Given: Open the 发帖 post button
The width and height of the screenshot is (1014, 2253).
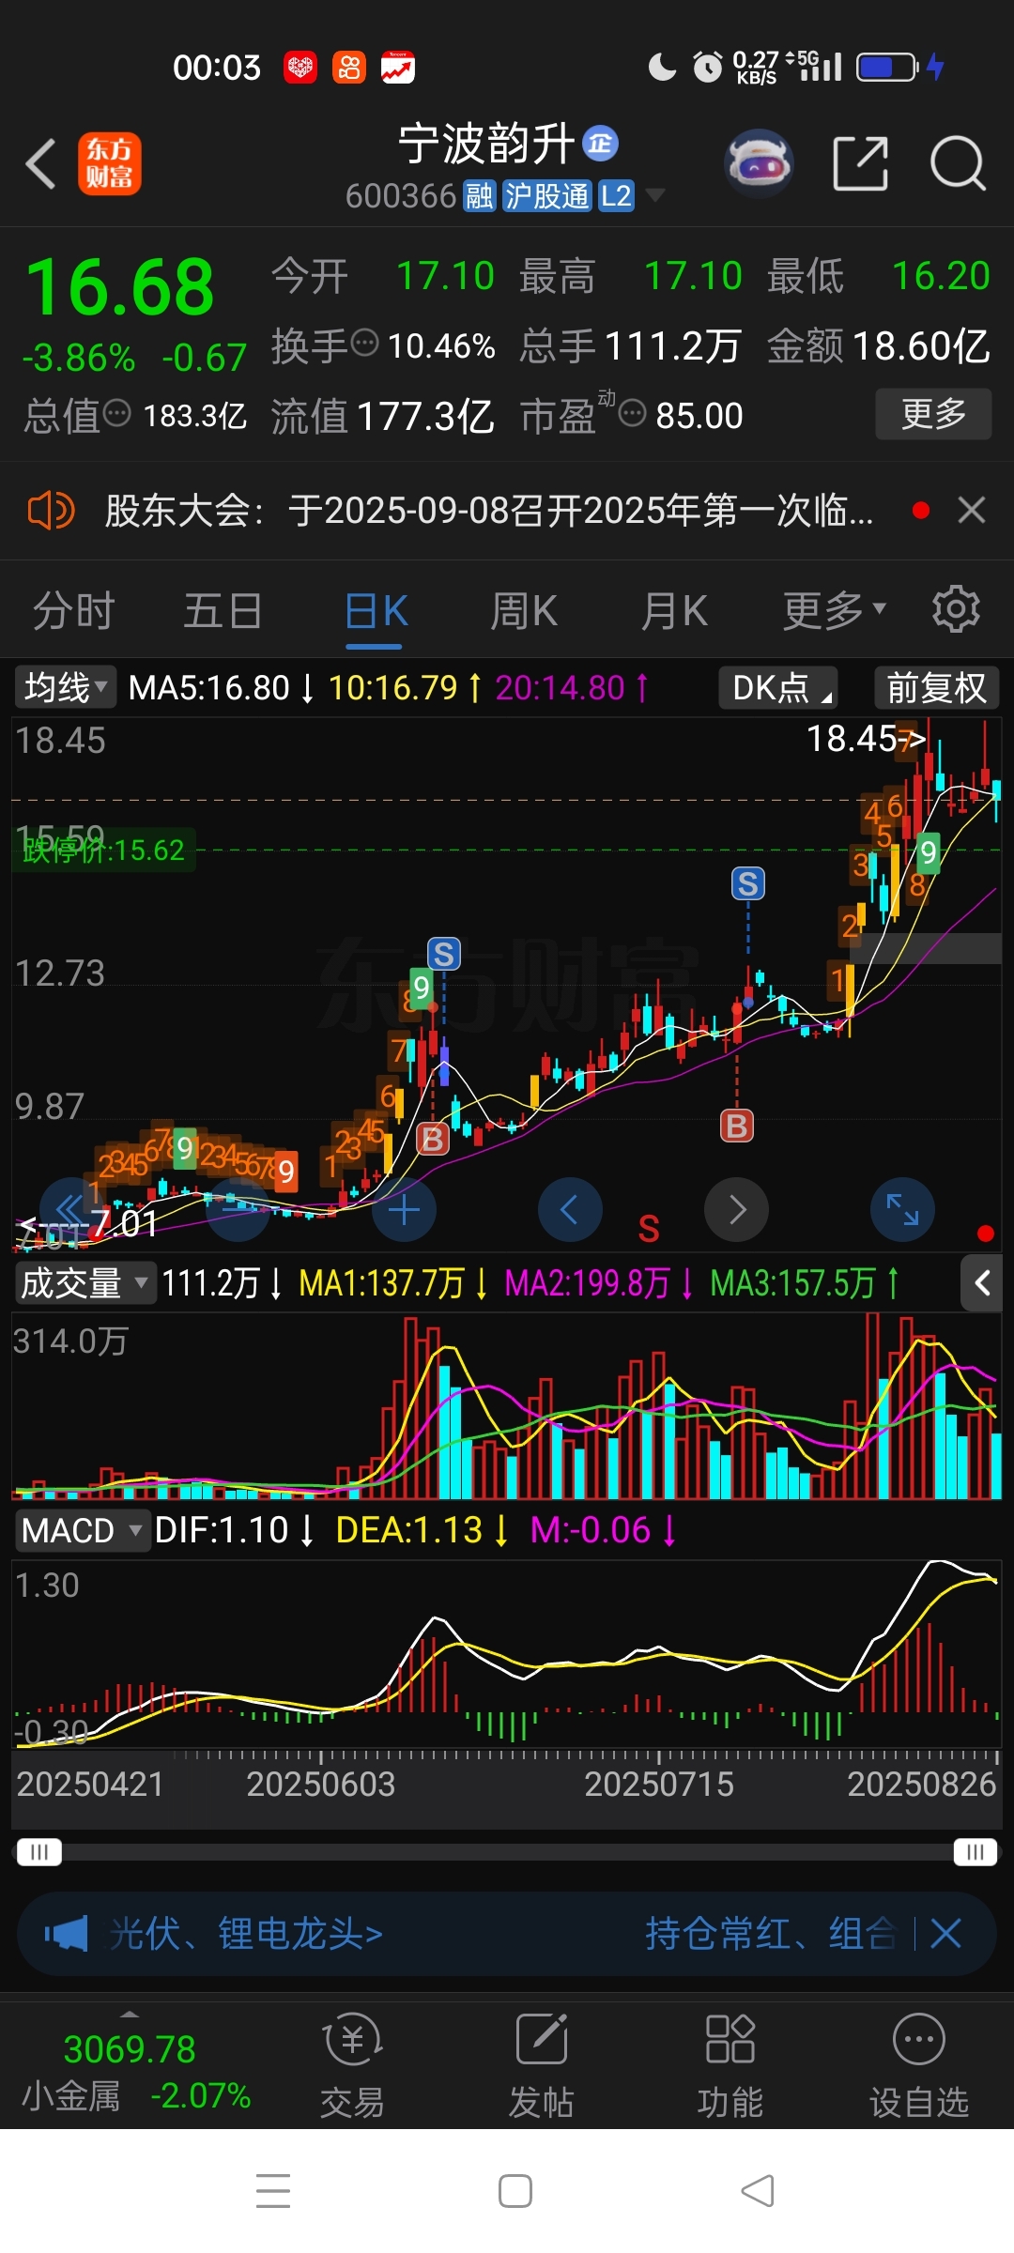Looking at the screenshot, I should [x=541, y=2065].
